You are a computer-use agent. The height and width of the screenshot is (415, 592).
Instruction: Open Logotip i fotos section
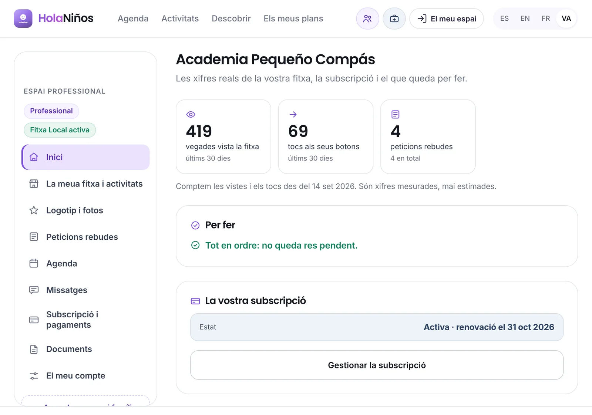pyautogui.click(x=86, y=210)
